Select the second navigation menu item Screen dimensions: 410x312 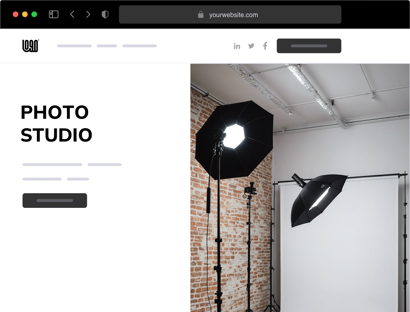pyautogui.click(x=106, y=46)
